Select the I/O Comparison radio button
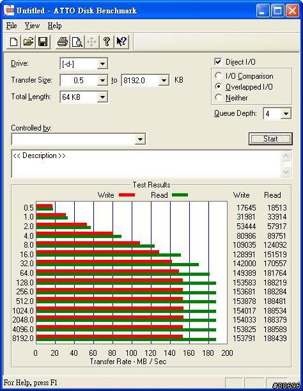303x391 pixels. click(218, 76)
